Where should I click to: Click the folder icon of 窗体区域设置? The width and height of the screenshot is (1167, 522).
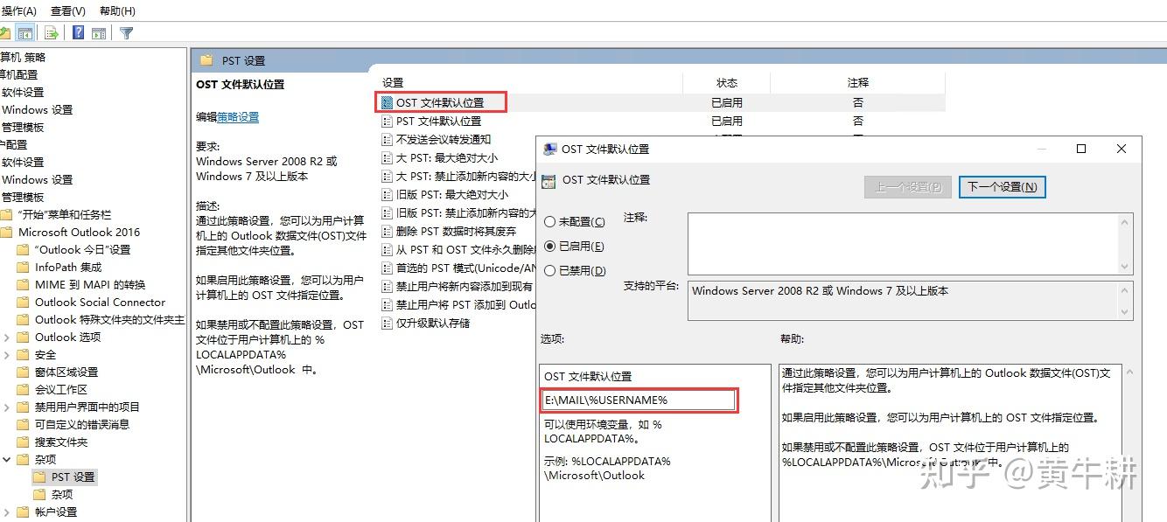click(x=24, y=372)
